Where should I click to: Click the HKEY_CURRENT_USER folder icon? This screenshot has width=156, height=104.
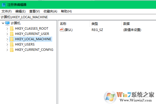pos(12,34)
